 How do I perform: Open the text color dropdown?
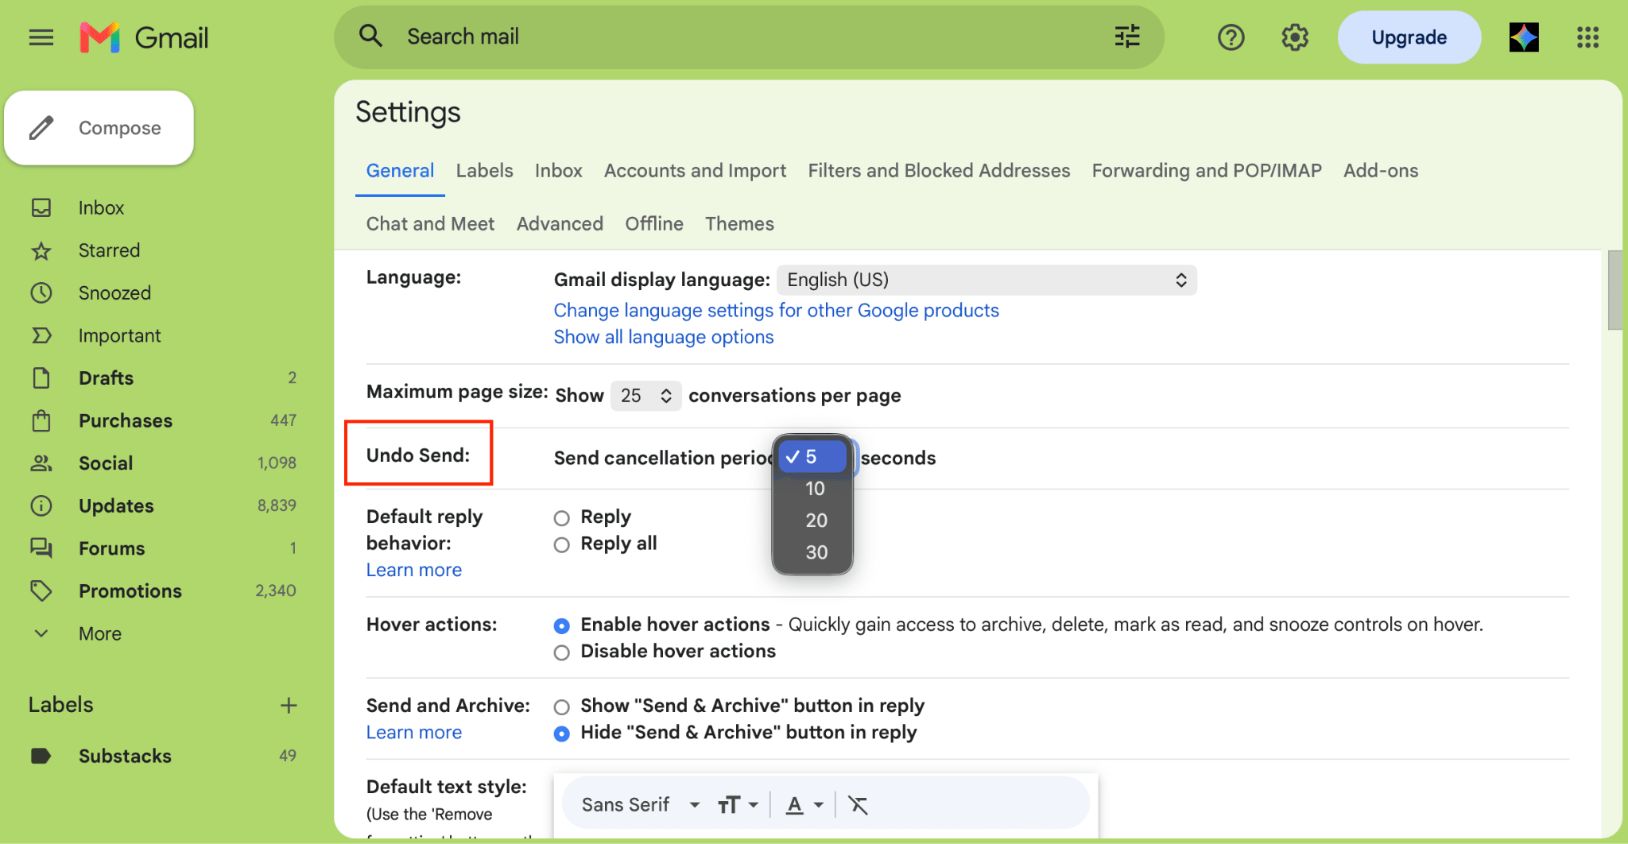[804, 805]
